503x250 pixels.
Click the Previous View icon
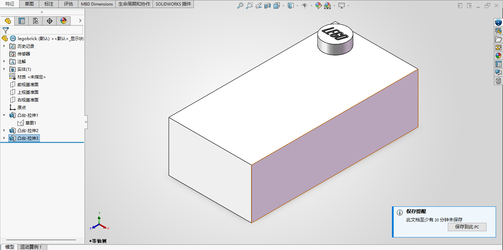(x=258, y=6)
